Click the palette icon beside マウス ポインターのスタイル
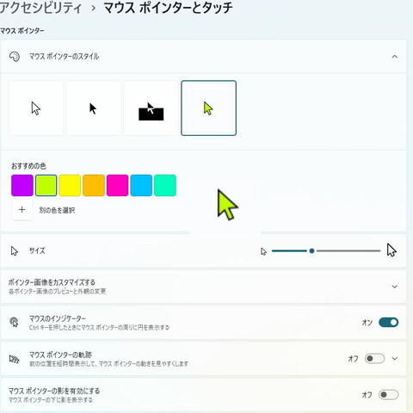This screenshot has height=413, width=413. pos(15,57)
